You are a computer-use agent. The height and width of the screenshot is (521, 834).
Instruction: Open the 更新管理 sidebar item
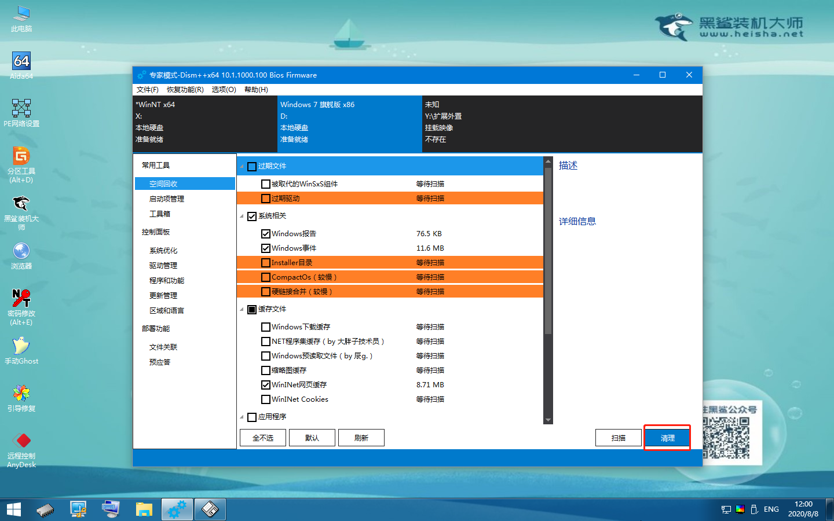click(163, 296)
